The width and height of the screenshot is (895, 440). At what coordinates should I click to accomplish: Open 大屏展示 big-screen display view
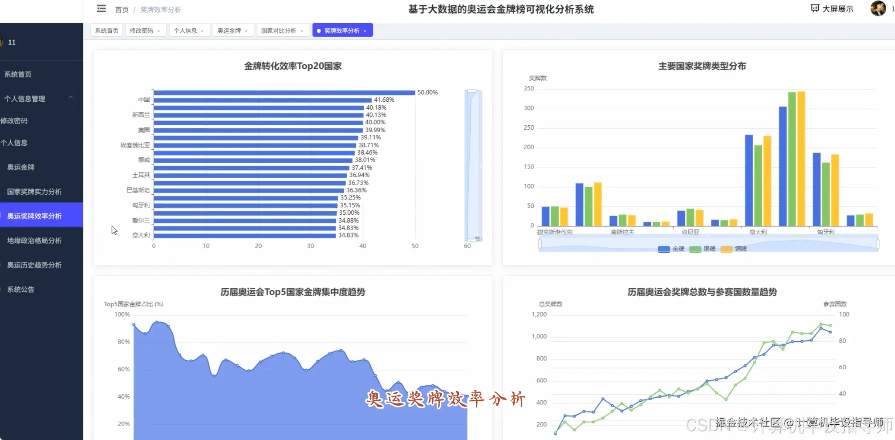click(x=832, y=8)
